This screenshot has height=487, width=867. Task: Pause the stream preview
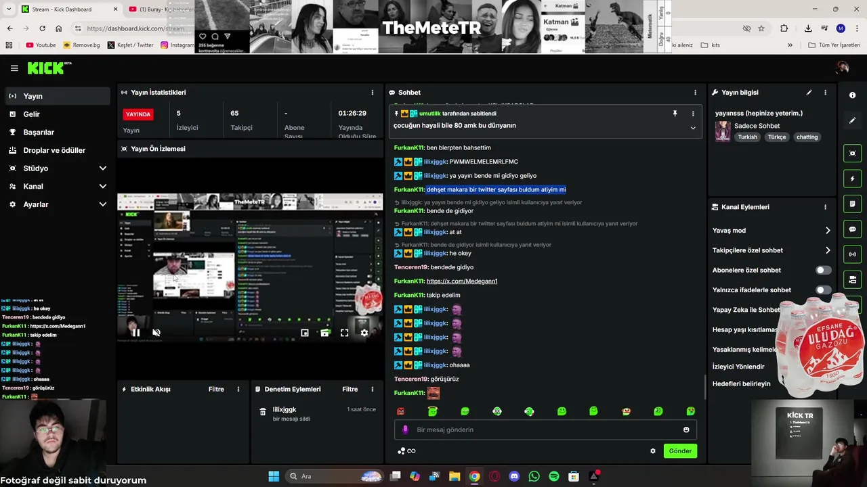(136, 333)
